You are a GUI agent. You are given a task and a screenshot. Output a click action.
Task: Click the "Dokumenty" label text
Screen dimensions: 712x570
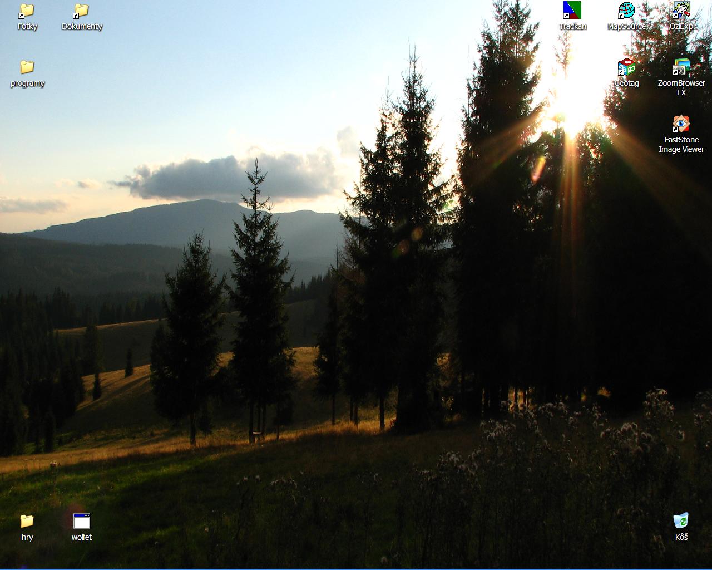point(82,27)
